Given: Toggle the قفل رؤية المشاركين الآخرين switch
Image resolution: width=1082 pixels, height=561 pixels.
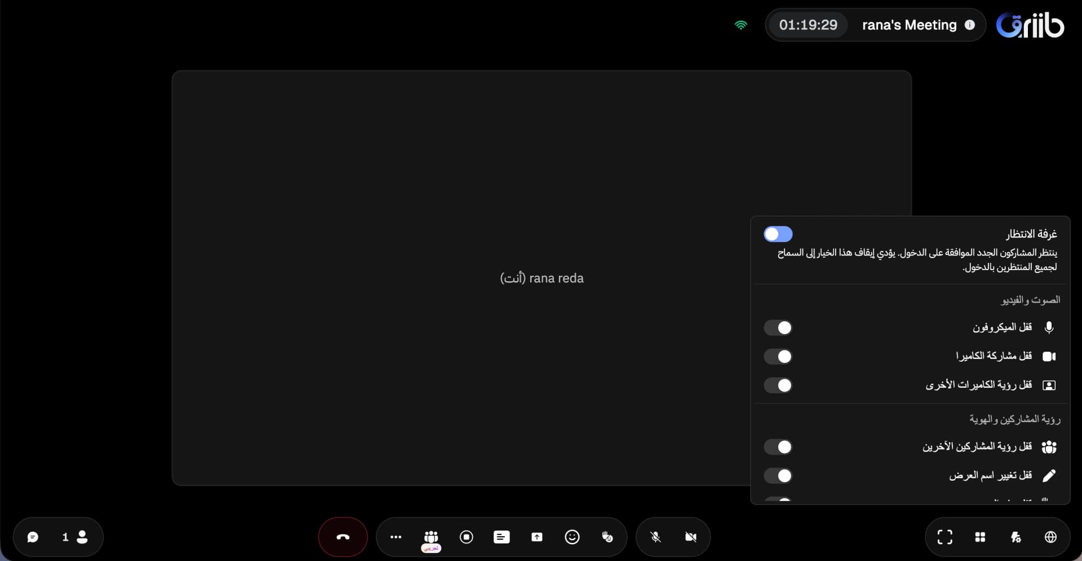Looking at the screenshot, I should (778, 447).
